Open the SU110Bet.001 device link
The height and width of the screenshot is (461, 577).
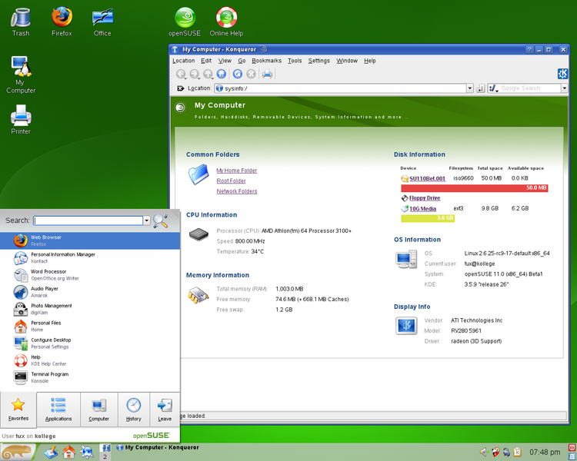click(427, 178)
